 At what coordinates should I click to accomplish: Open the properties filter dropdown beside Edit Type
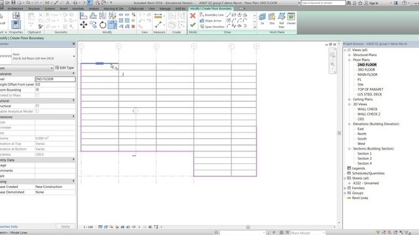(52, 68)
